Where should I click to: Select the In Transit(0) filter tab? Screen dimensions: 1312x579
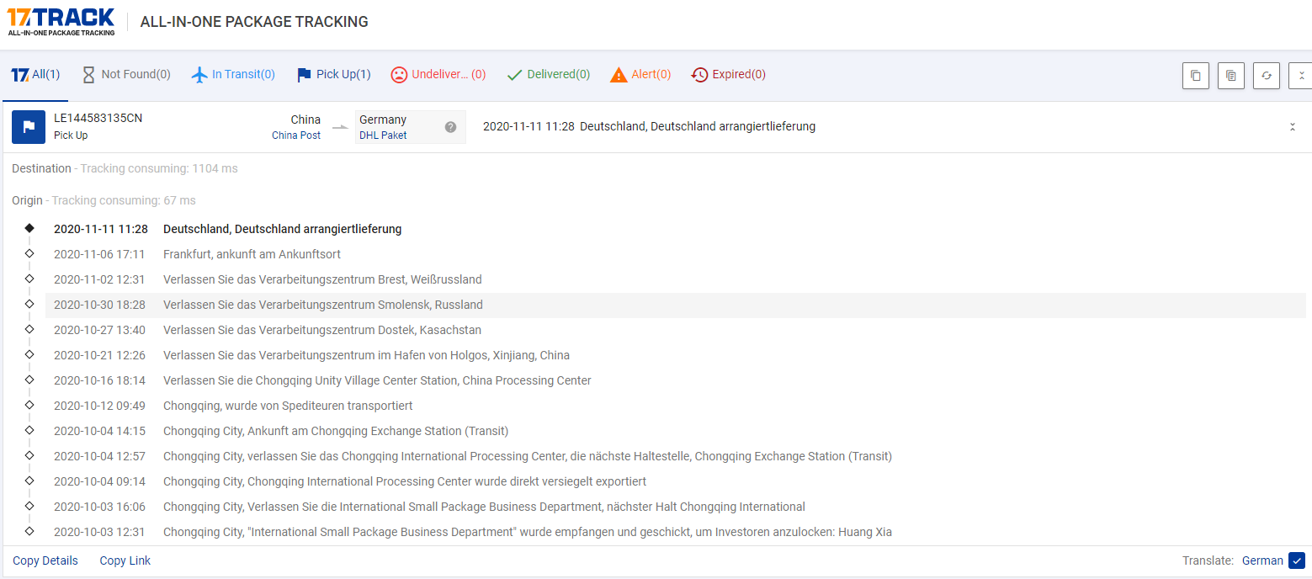(233, 74)
